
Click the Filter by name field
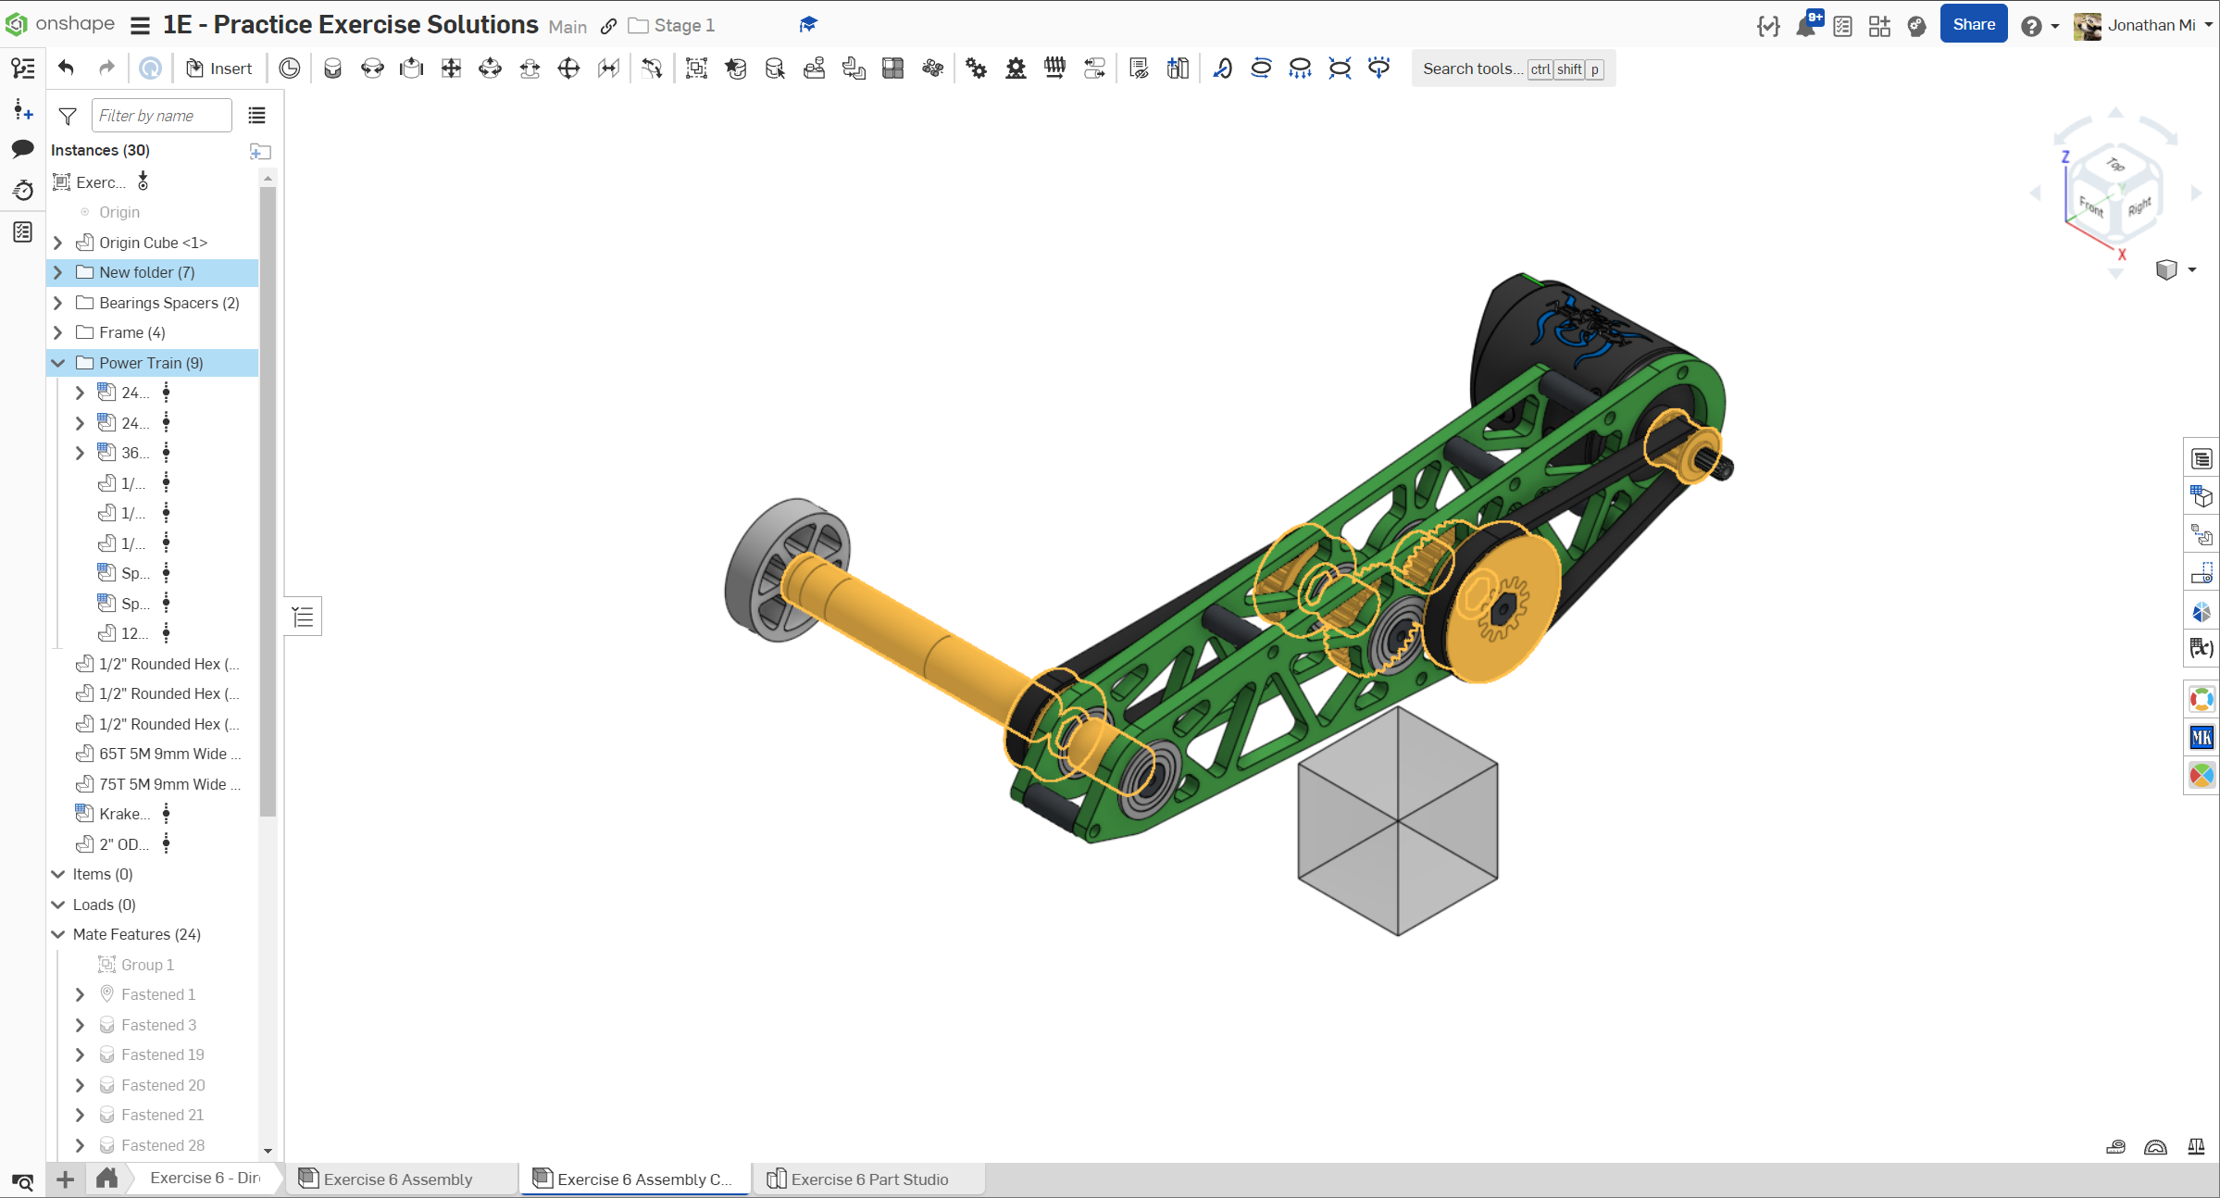(161, 116)
